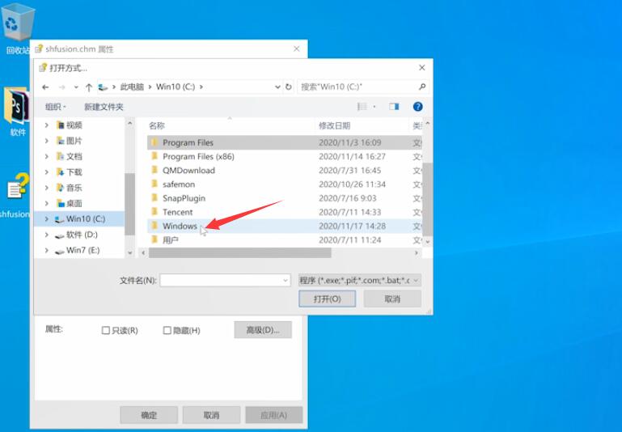Open the help question mark icon
The image size is (622, 432).
pyautogui.click(x=417, y=106)
